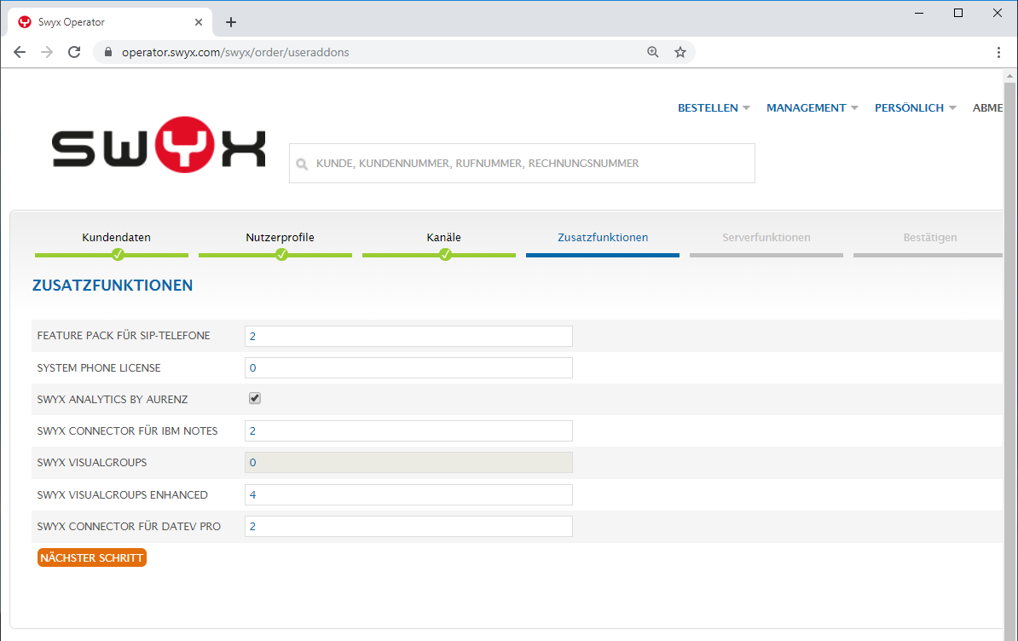Uncheck Swyx Analytics by Aurenz checkbox
Viewport: 1018px width, 641px height.
point(254,399)
